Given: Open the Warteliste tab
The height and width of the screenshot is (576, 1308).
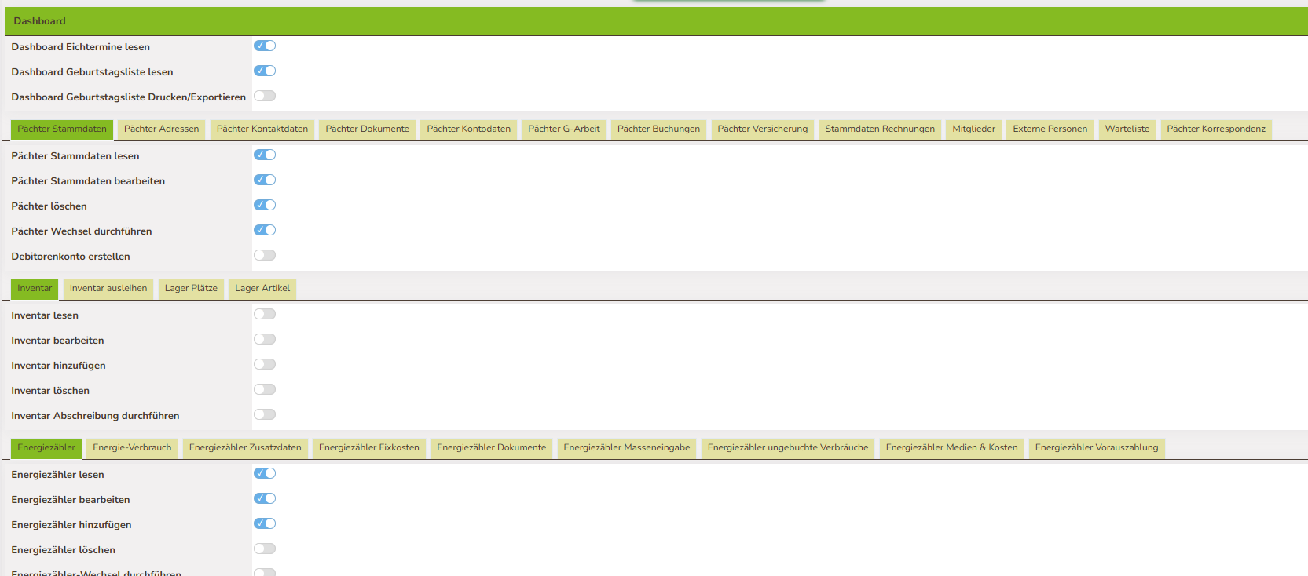Looking at the screenshot, I should click(x=1127, y=129).
